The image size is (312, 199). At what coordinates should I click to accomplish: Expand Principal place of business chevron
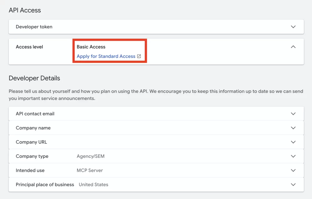[x=293, y=185]
